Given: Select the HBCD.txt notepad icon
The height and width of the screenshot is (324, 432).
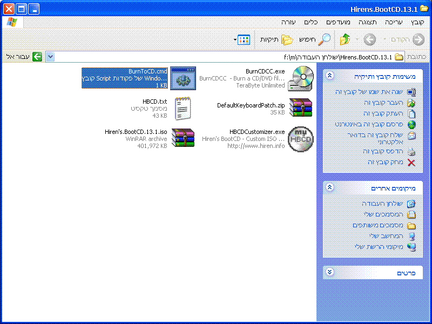Looking at the screenshot, I should point(183,109).
